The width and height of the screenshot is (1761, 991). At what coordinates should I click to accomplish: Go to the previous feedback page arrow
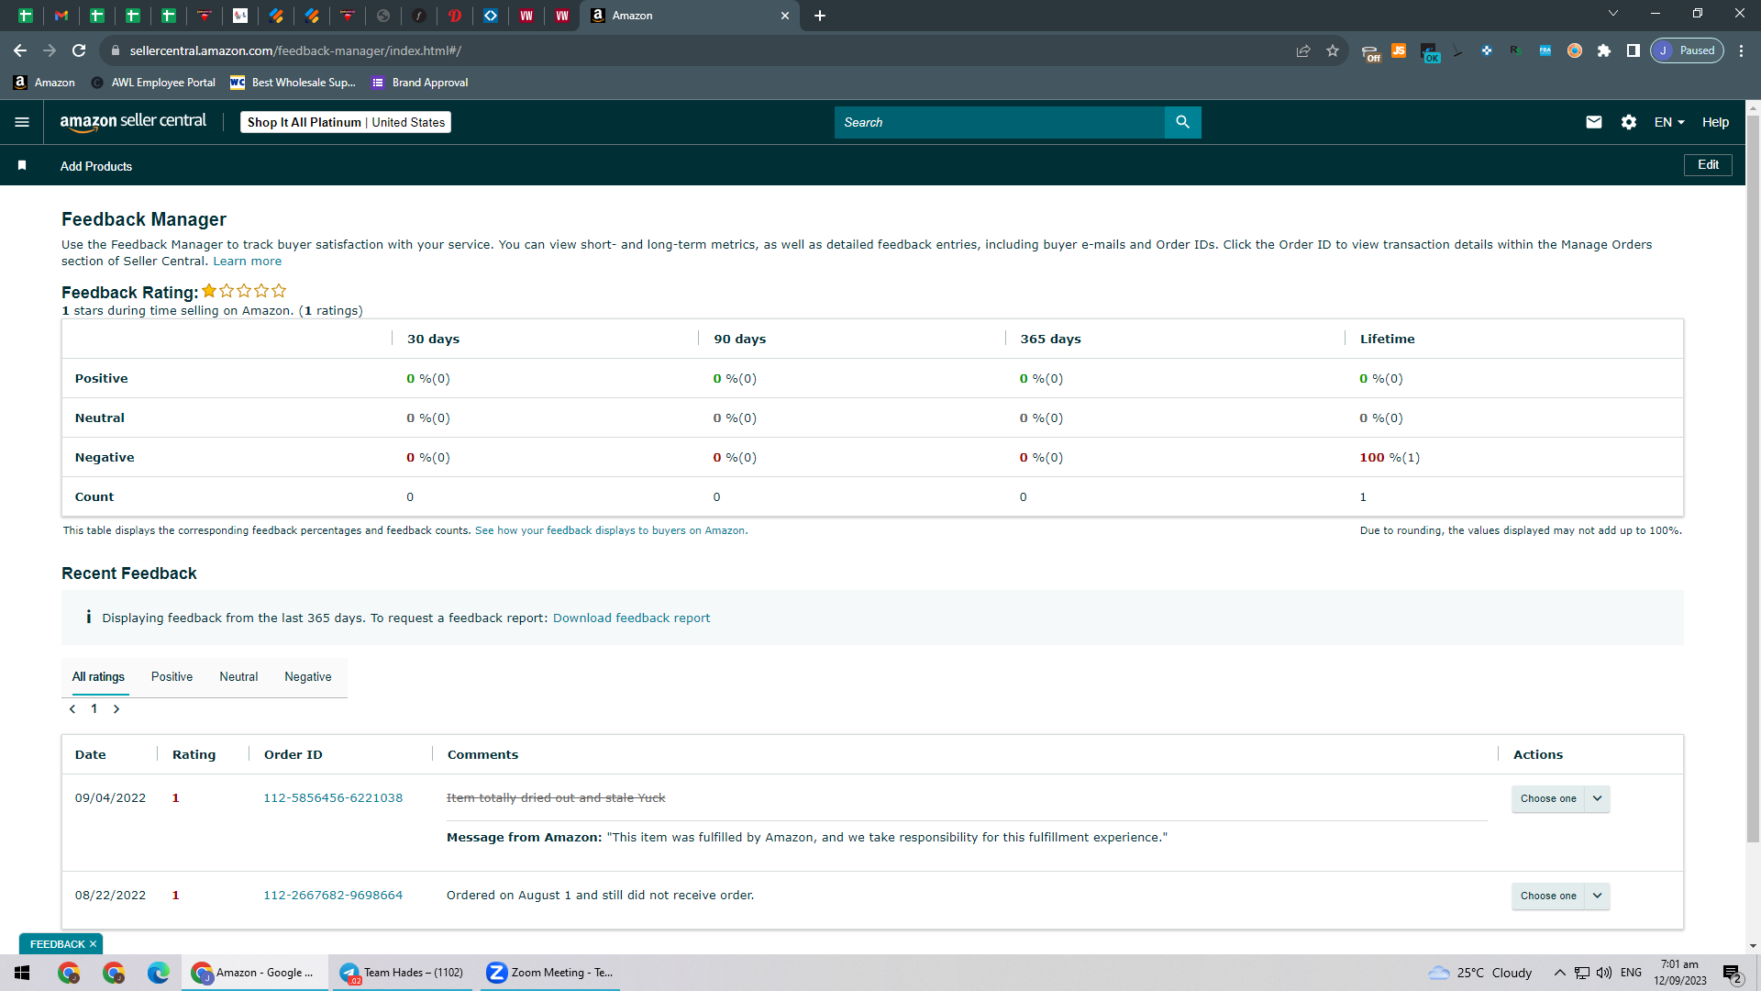(x=72, y=709)
